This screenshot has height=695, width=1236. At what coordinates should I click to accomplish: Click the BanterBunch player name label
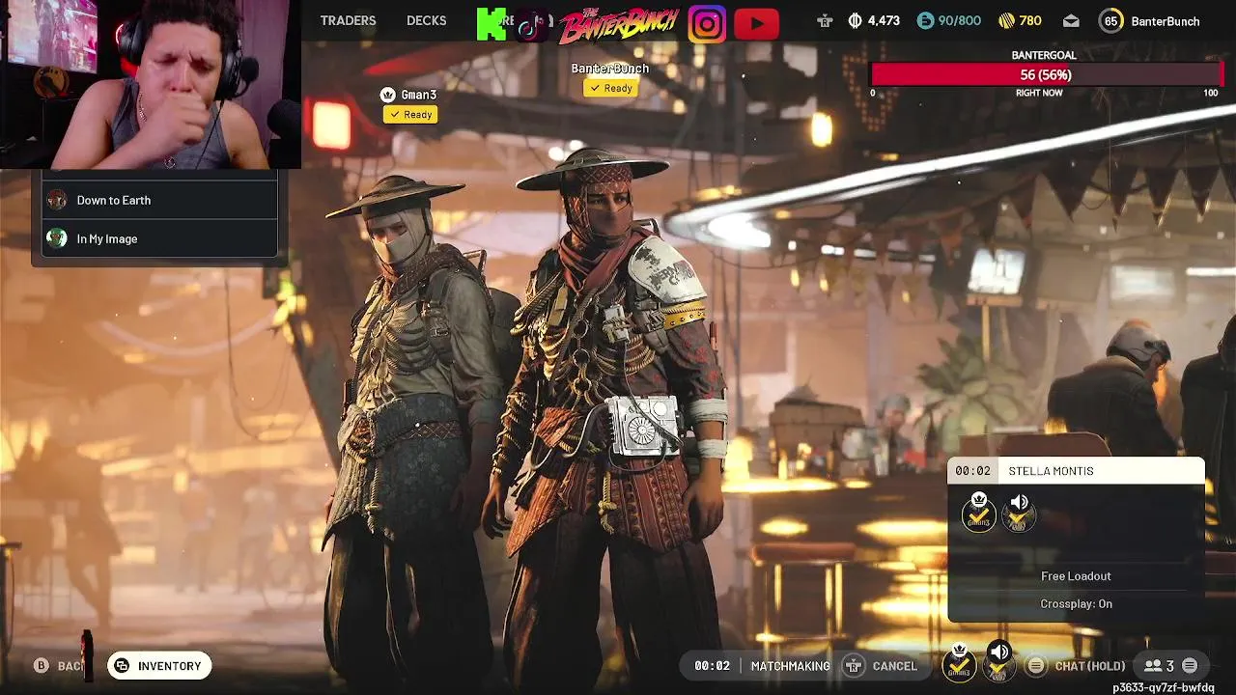[x=609, y=69]
